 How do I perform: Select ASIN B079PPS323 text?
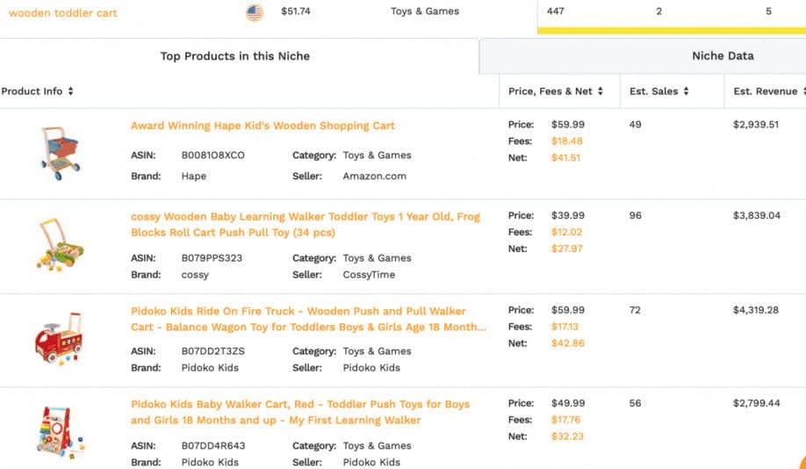coord(212,258)
